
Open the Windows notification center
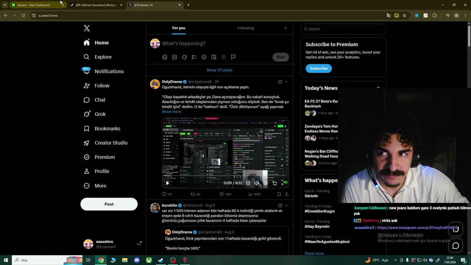click(x=463, y=260)
